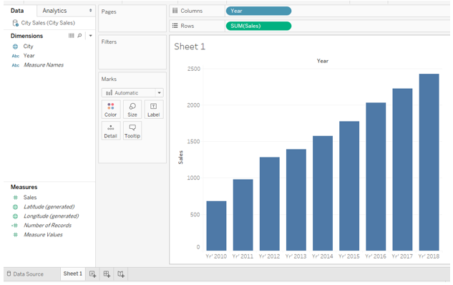Image resolution: width=453 pixels, height=285 pixels.
Task: Click the City Sales data source icon
Action: [15, 23]
